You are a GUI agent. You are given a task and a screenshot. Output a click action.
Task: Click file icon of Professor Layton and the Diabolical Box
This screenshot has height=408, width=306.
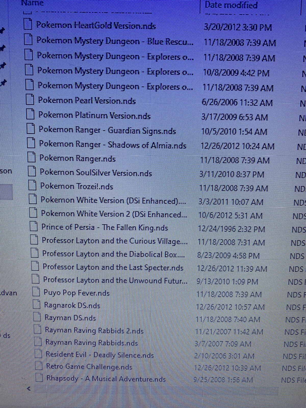point(34,253)
